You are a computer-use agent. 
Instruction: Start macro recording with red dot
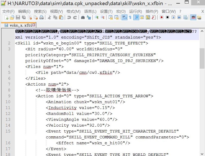point(161,17)
